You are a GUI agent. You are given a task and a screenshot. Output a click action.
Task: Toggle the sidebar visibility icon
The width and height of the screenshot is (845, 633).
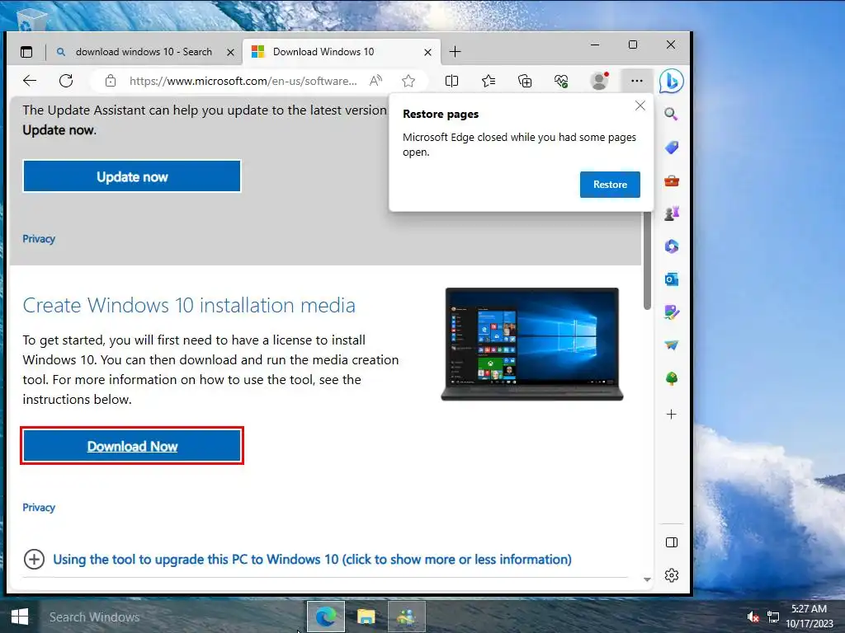tap(672, 542)
